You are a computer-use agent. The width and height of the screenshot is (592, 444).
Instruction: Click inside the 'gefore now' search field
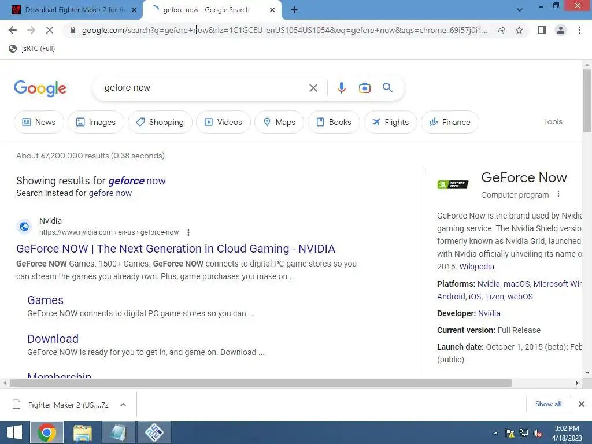click(x=204, y=88)
